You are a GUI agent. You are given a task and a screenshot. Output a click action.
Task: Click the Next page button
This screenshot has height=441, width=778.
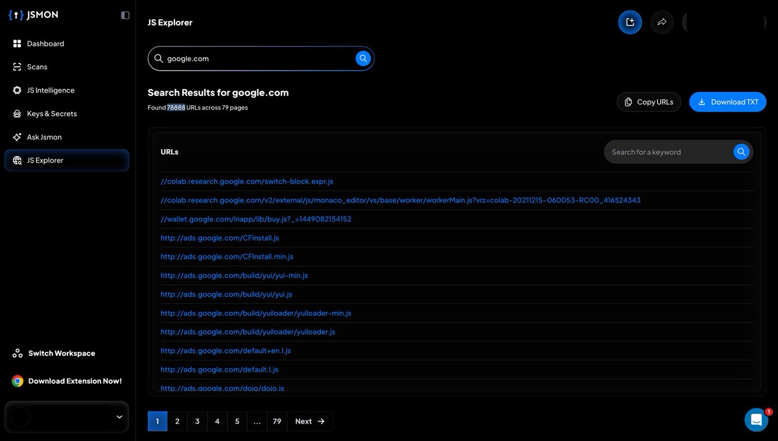311,421
